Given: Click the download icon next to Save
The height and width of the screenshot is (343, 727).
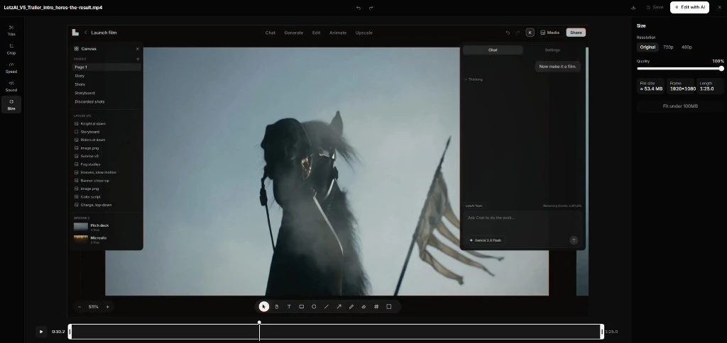Looking at the screenshot, I should coord(633,7).
